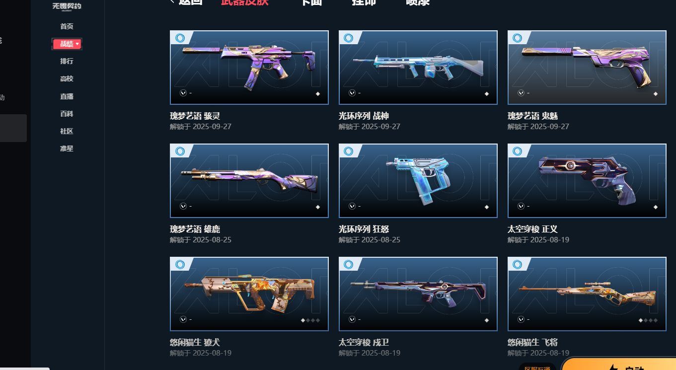Open the 直播 page from the sidebar
Image resolution: width=676 pixels, height=370 pixels.
click(x=67, y=96)
